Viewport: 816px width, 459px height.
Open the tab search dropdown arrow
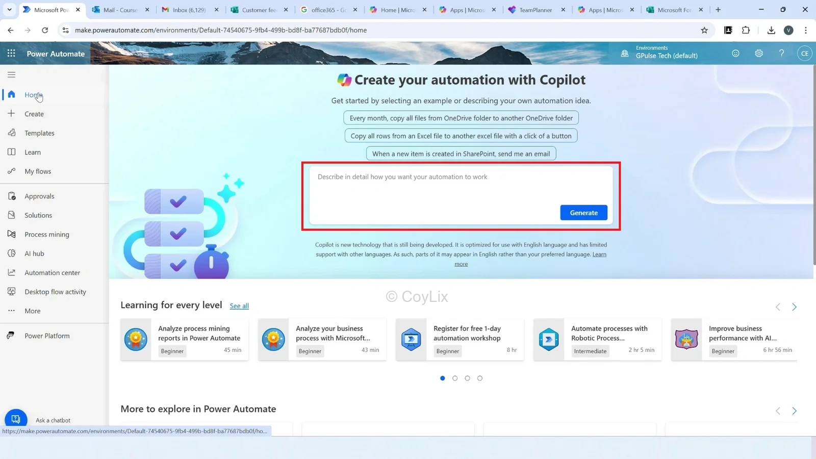9,10
